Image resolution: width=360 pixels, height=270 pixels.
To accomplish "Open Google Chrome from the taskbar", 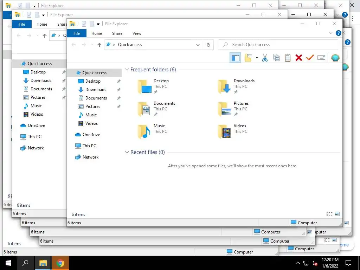I will point(60,263).
